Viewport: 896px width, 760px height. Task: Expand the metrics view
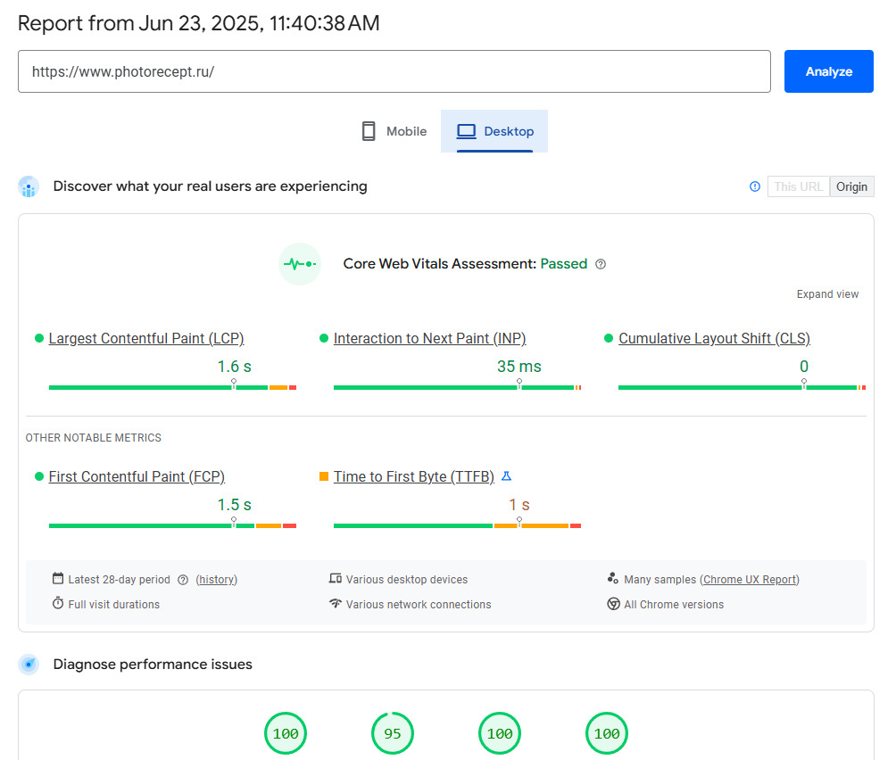pyautogui.click(x=827, y=294)
